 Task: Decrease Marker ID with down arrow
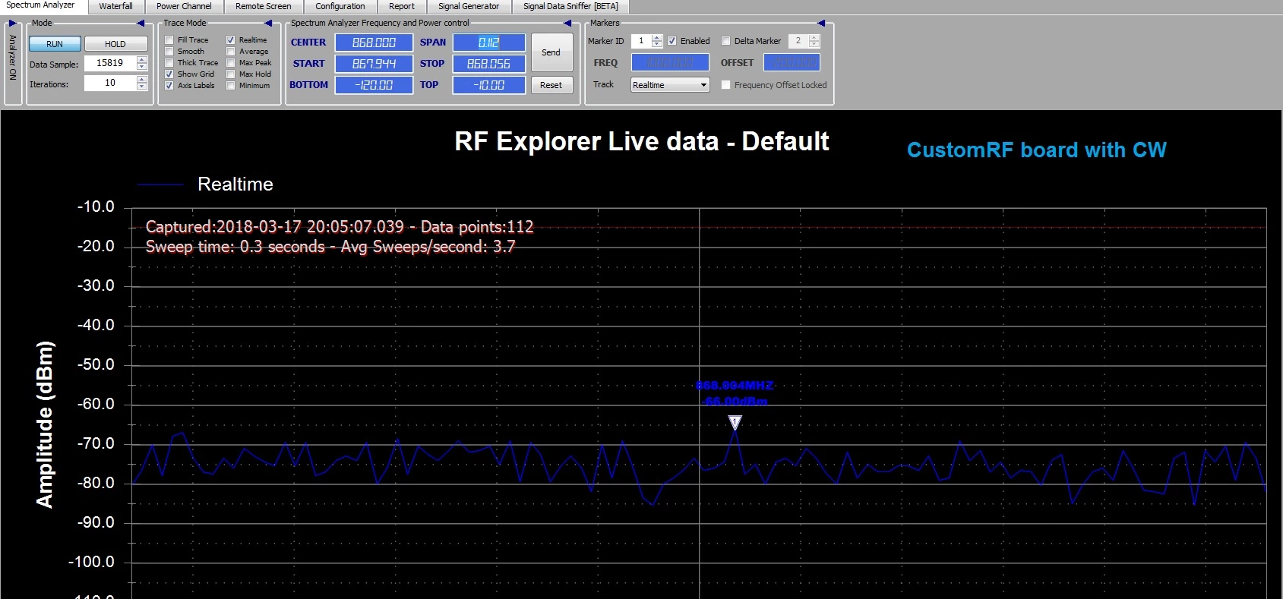[x=657, y=45]
